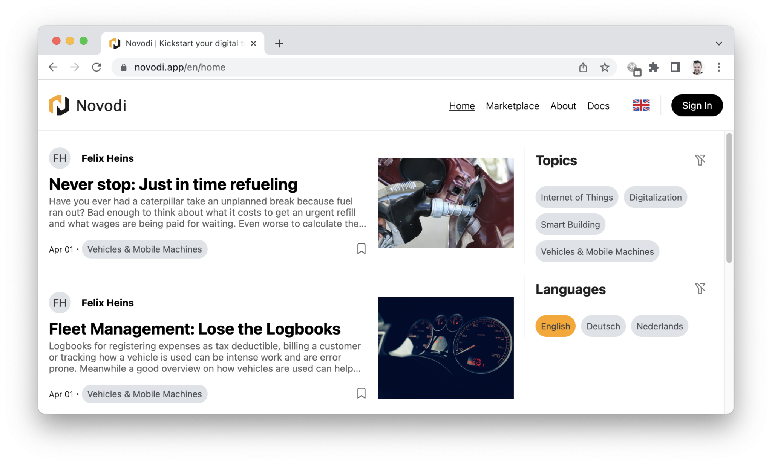
Task: Select the Internet of Things topic chip
Action: click(576, 197)
